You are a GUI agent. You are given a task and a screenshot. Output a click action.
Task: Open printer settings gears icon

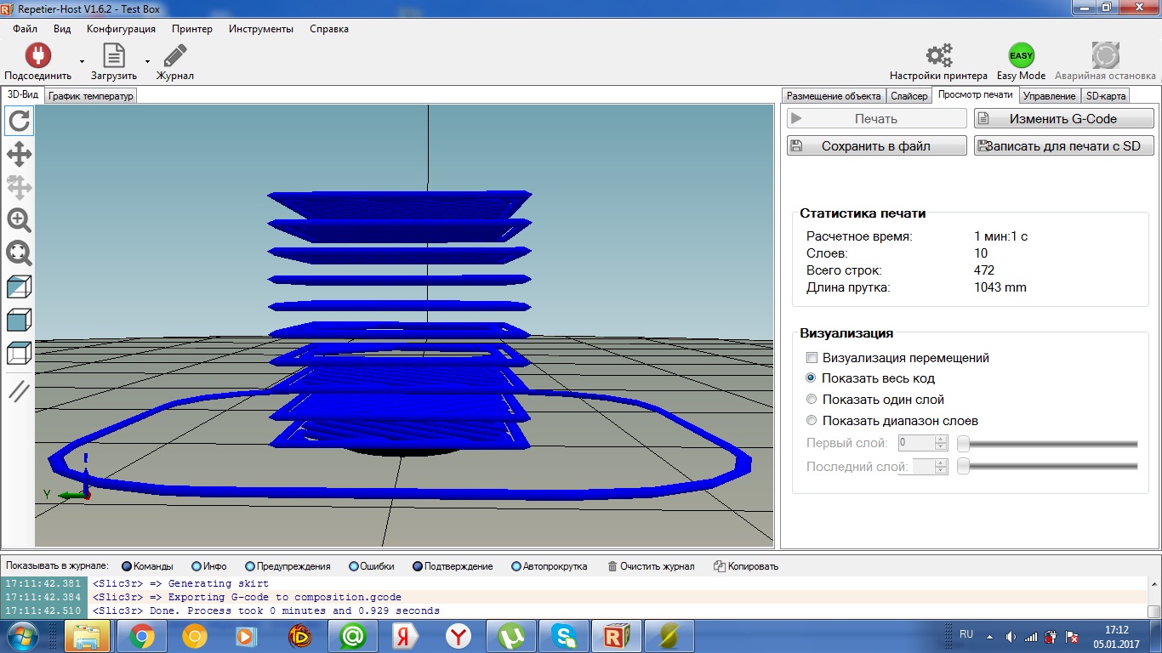coord(938,56)
